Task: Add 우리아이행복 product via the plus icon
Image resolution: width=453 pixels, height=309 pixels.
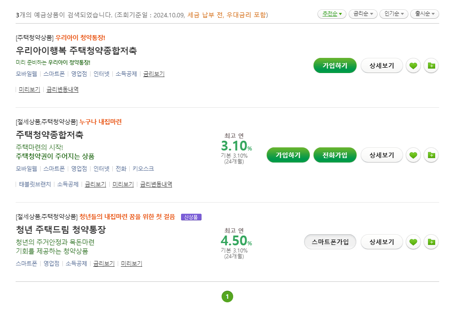Action: pos(431,65)
